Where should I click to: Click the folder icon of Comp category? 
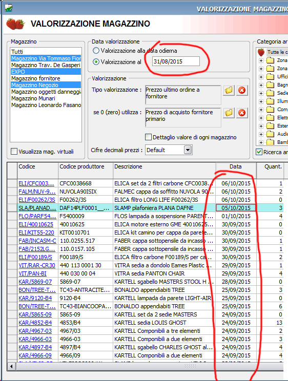click(270, 110)
